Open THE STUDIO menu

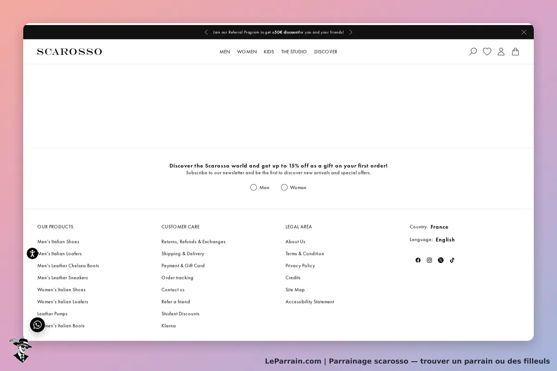pyautogui.click(x=294, y=52)
